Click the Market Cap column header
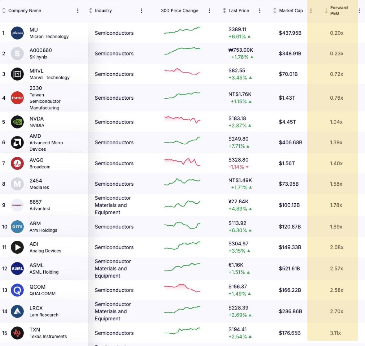Screen dimensions: 365x346 (291, 11)
